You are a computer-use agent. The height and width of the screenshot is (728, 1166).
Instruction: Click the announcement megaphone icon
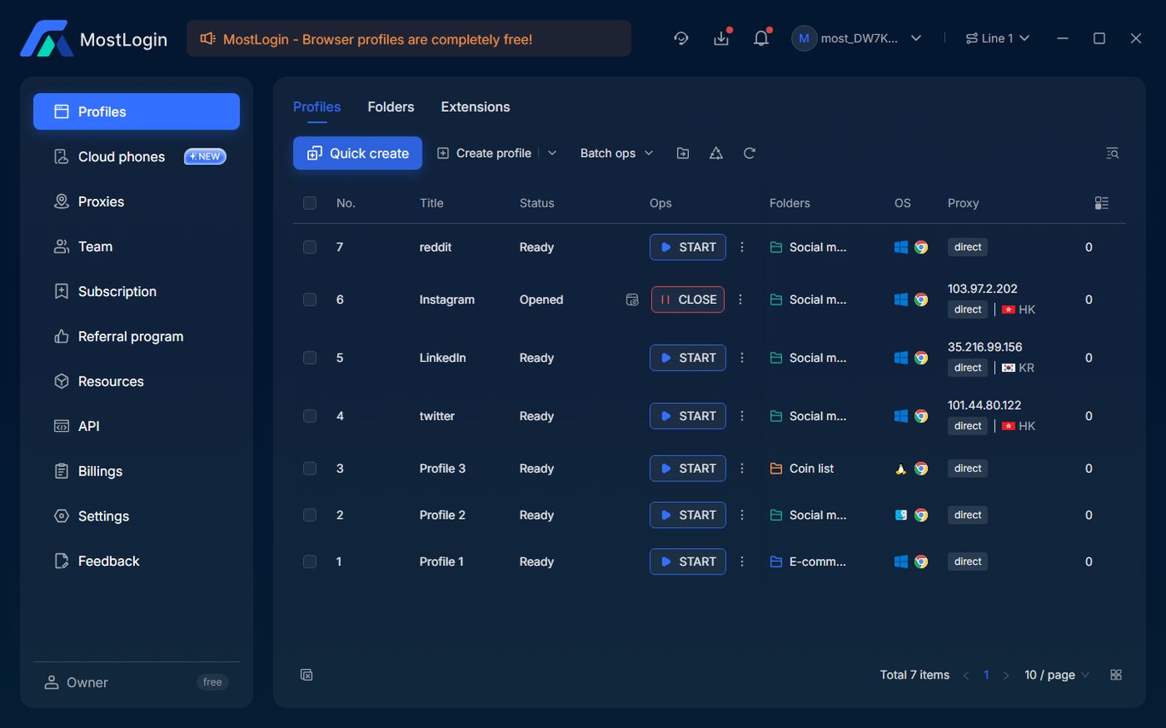[x=207, y=39]
